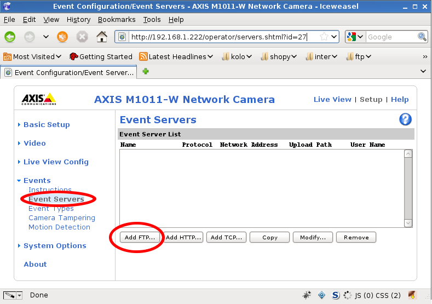Click the Remove button
The width and height of the screenshot is (432, 304).
pos(356,237)
